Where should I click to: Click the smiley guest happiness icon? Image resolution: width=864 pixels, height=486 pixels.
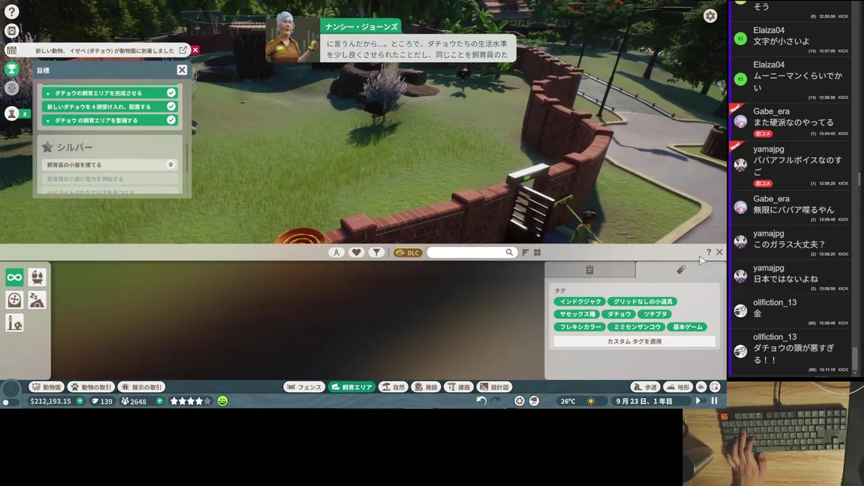click(223, 401)
